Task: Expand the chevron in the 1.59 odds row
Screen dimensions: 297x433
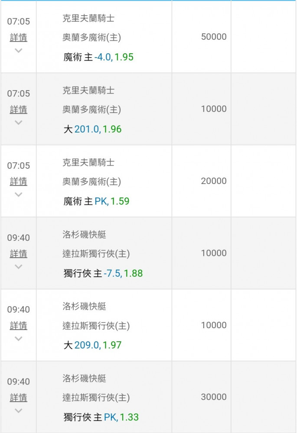Action: 19,194
